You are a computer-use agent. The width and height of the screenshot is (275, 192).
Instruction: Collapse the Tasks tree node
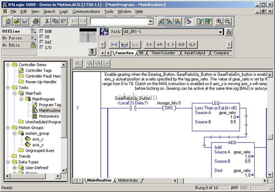point(8,88)
